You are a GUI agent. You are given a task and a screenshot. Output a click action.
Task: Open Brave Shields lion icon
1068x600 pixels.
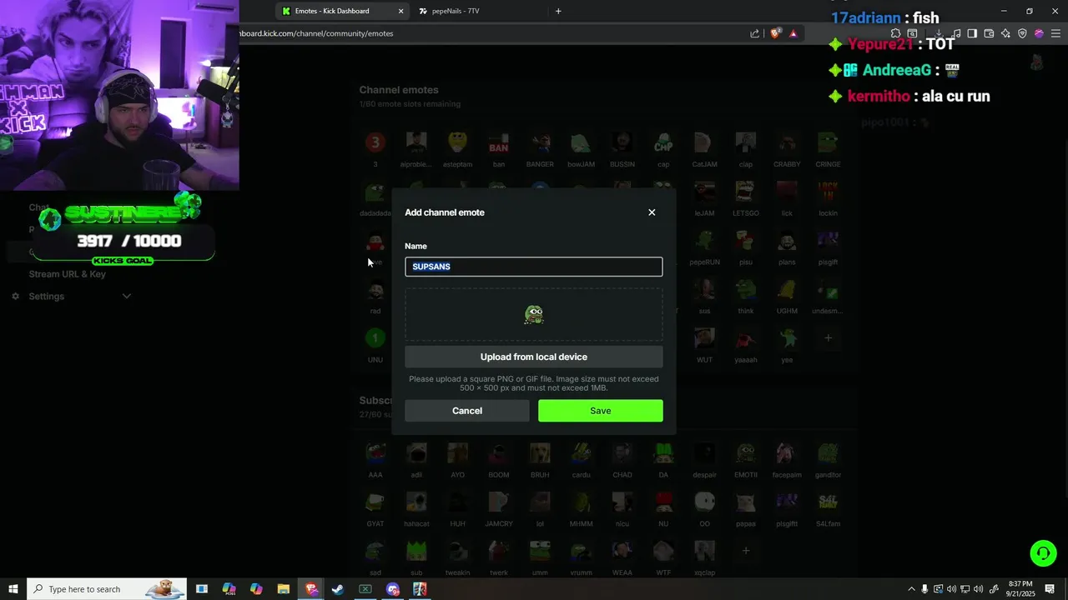coord(775,33)
